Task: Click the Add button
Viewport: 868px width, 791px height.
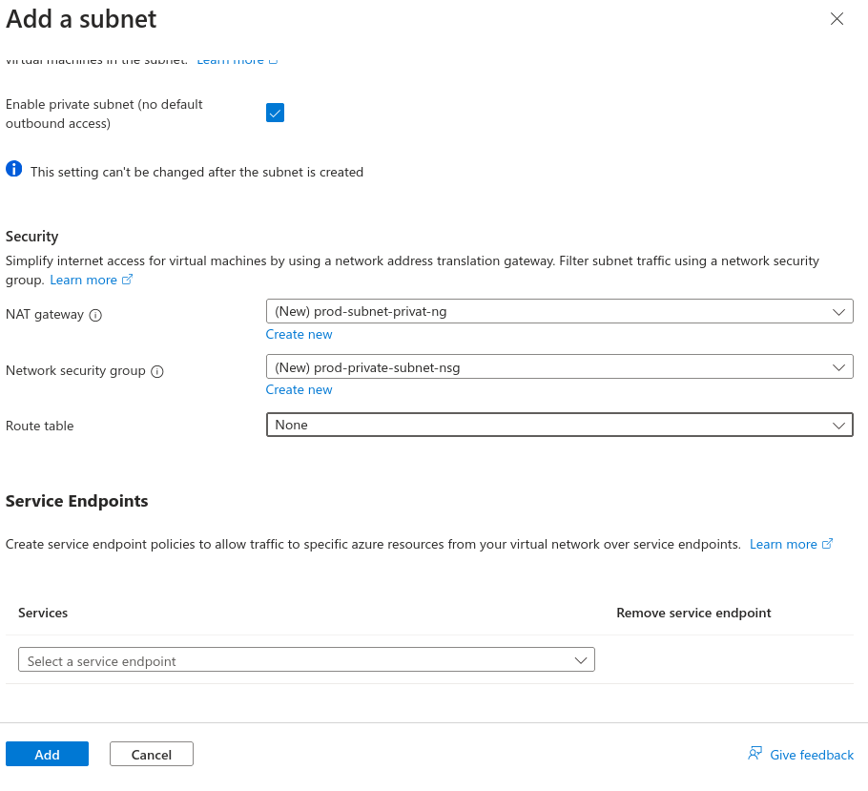Action: [x=47, y=754]
